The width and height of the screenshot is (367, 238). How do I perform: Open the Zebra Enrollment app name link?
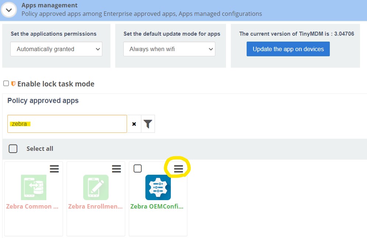pyautogui.click(x=95, y=206)
